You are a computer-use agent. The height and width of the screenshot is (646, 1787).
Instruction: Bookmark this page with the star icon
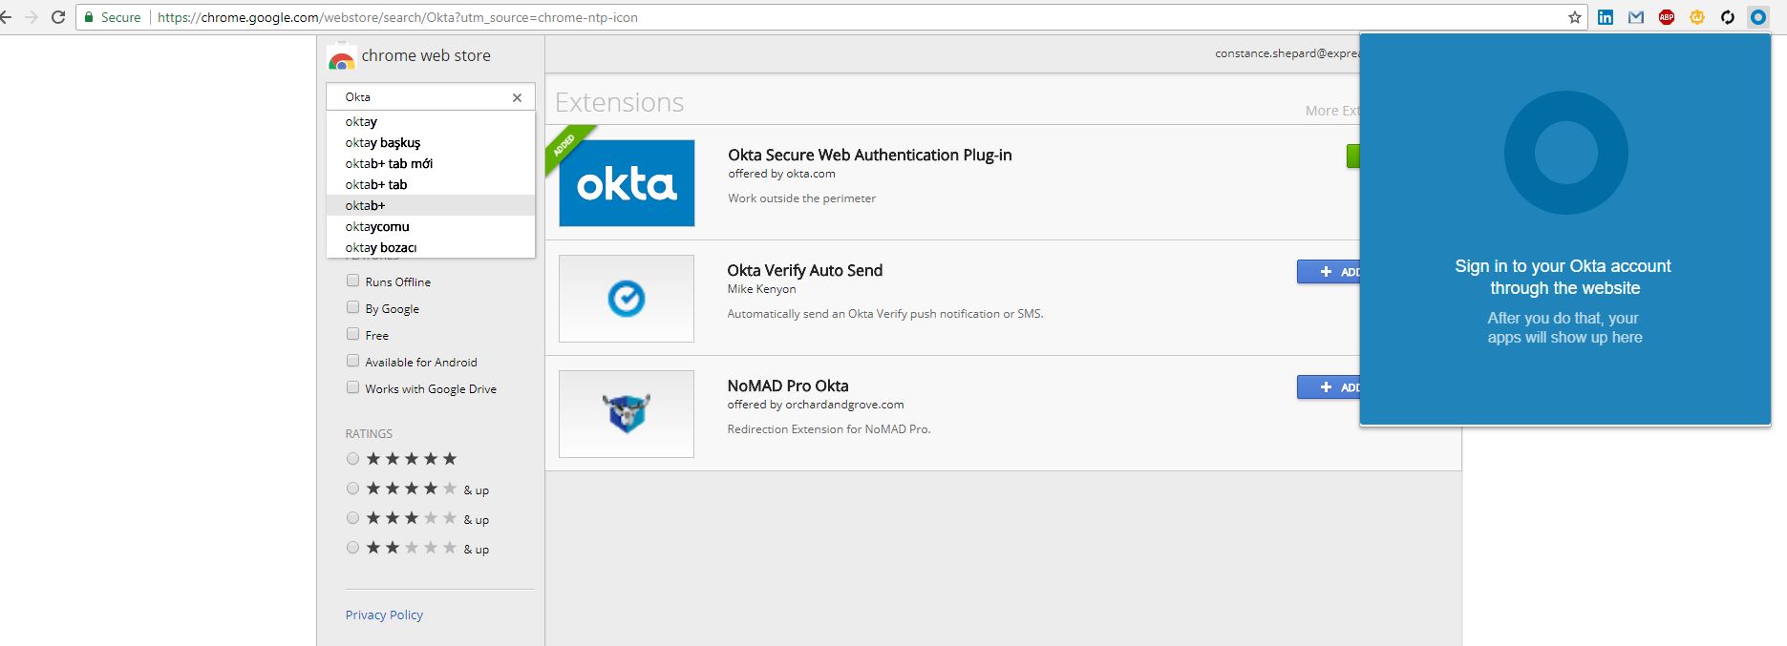1575,17
